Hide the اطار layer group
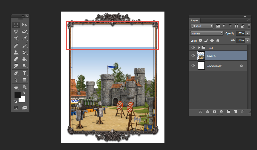The width and height of the screenshot is (257, 150). pyautogui.click(x=193, y=48)
